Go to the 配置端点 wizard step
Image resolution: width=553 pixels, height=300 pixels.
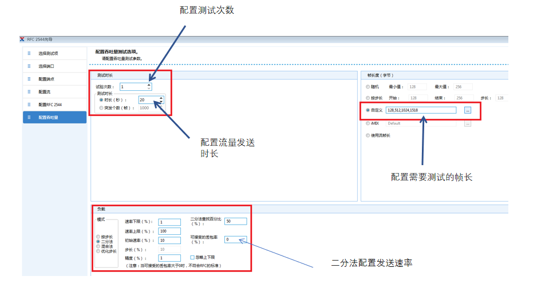(54, 79)
